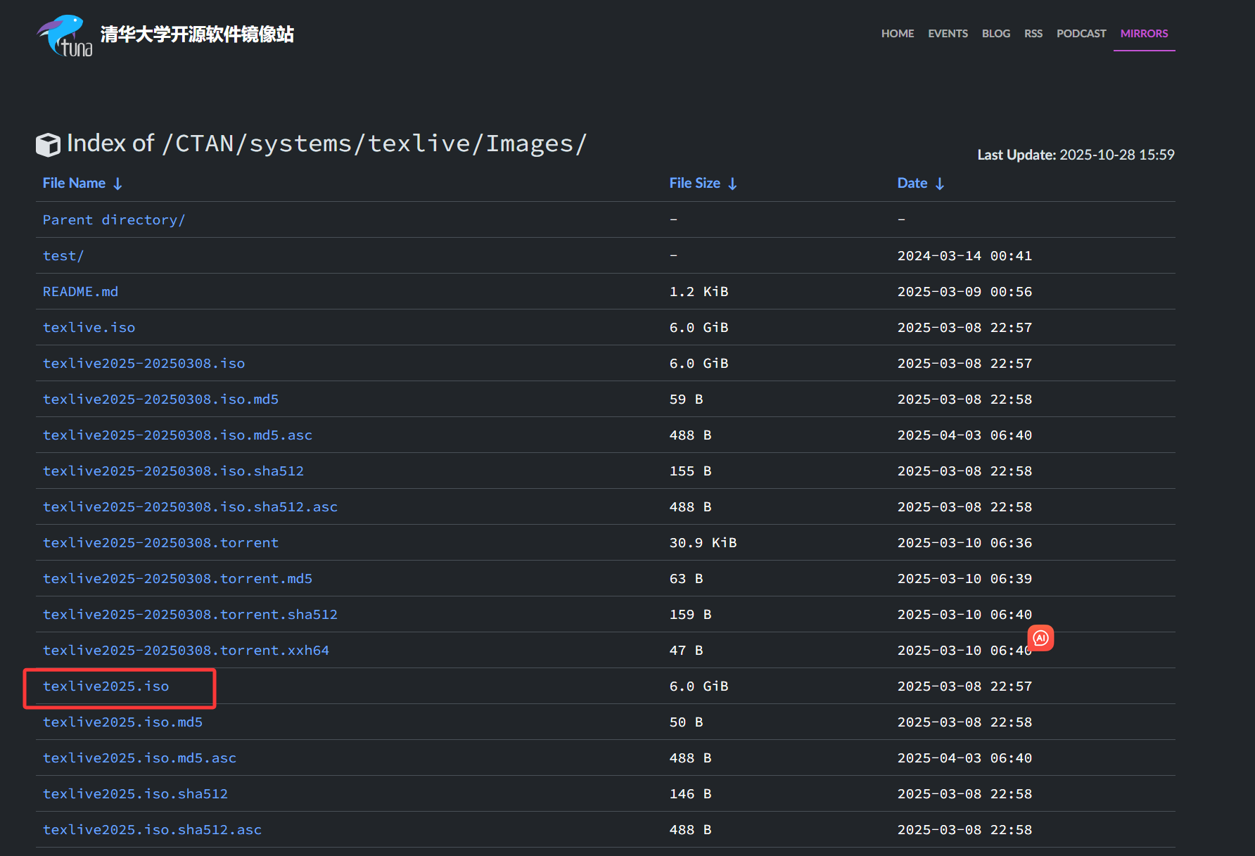This screenshot has height=856, width=1255.
Task: Open texlive2025.iso.md5.asc
Action: 139,758
